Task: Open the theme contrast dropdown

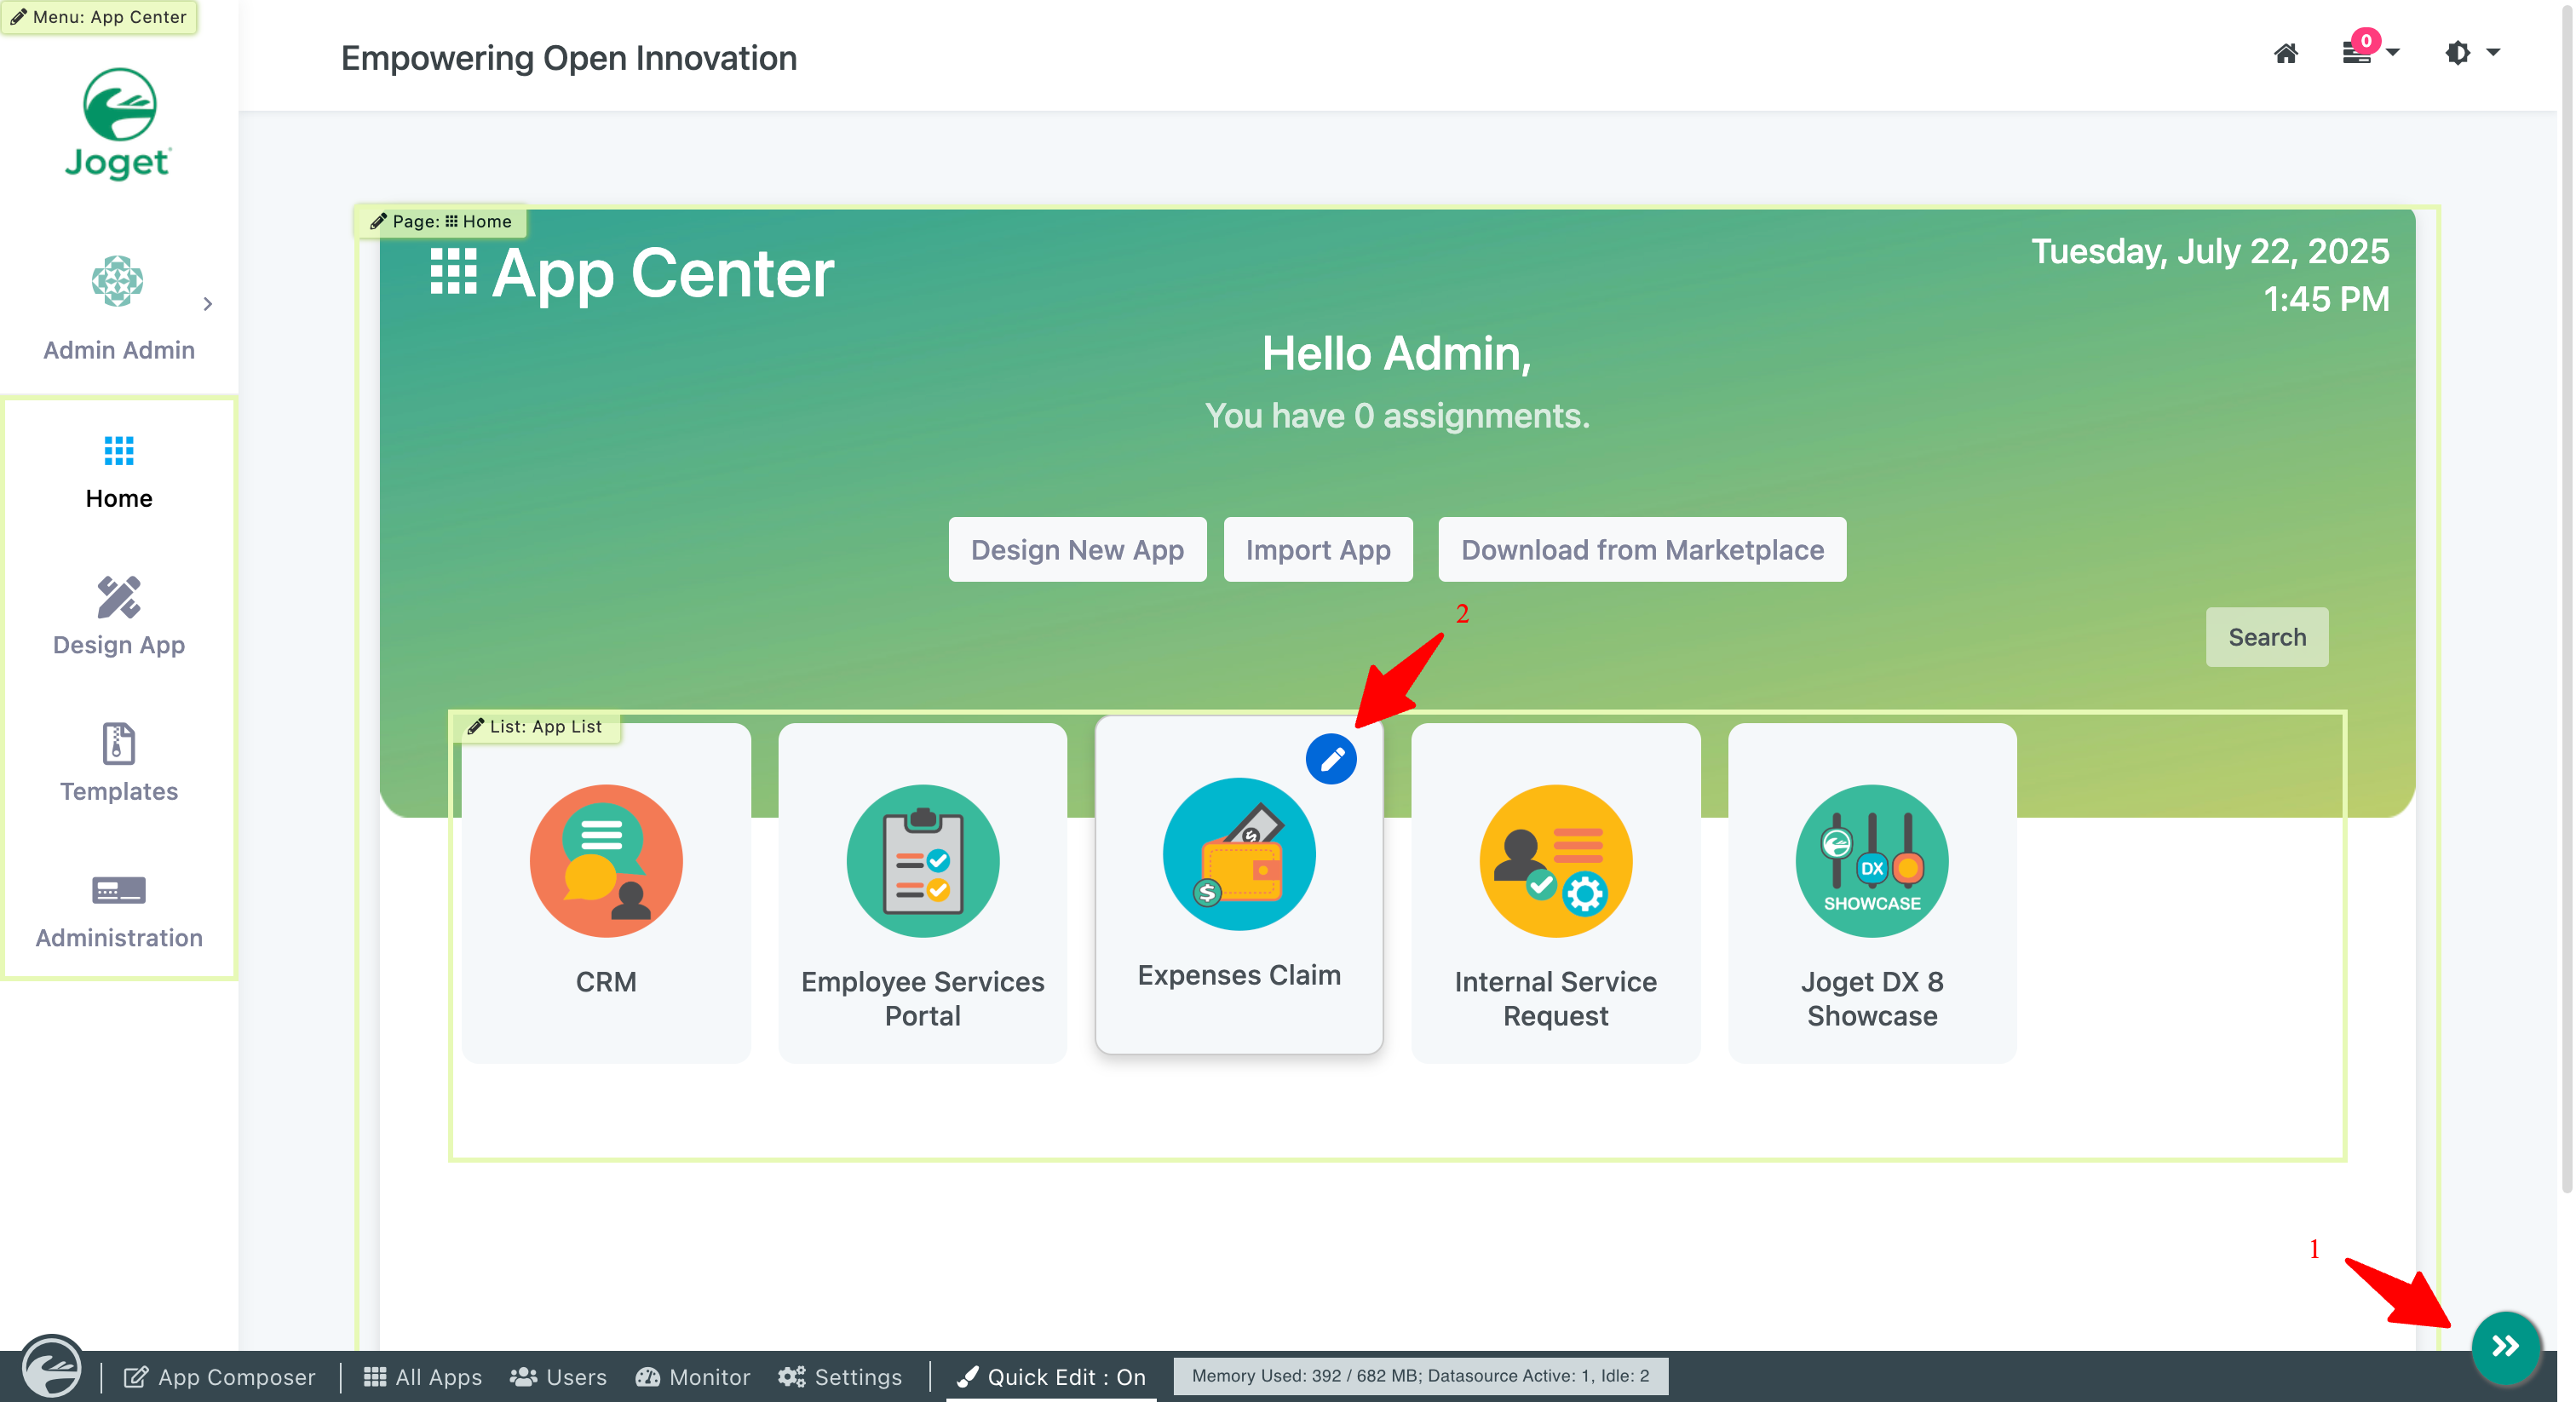Action: [x=2472, y=52]
